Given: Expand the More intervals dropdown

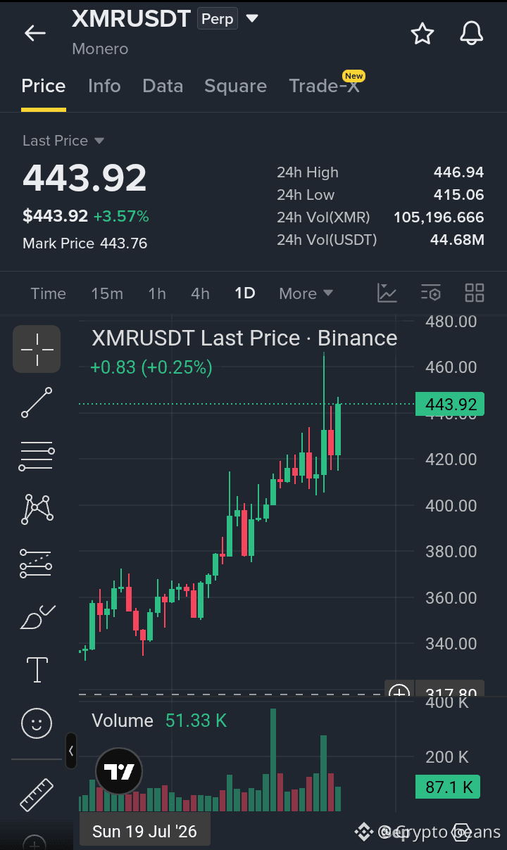Looking at the screenshot, I should tap(306, 293).
